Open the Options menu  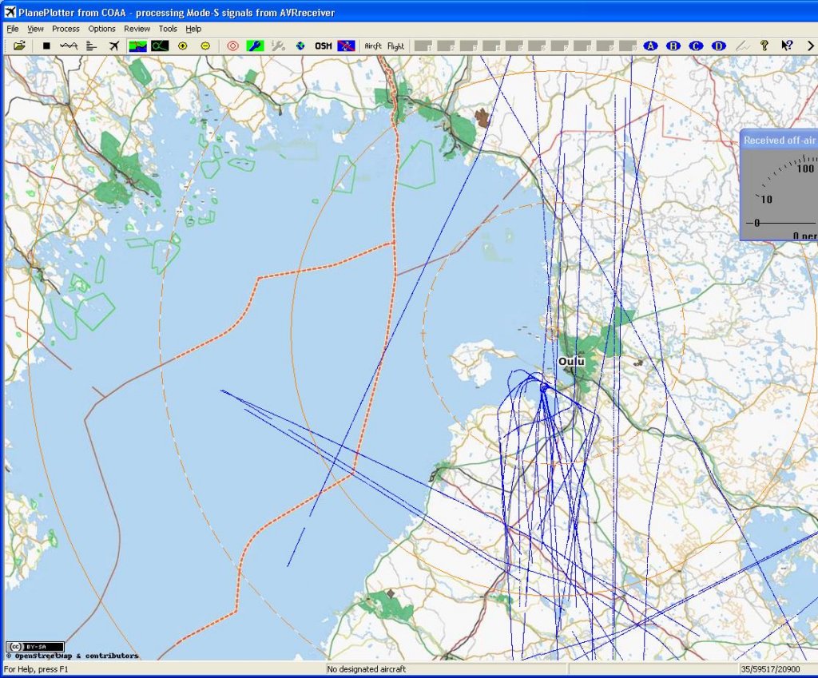[x=101, y=29]
